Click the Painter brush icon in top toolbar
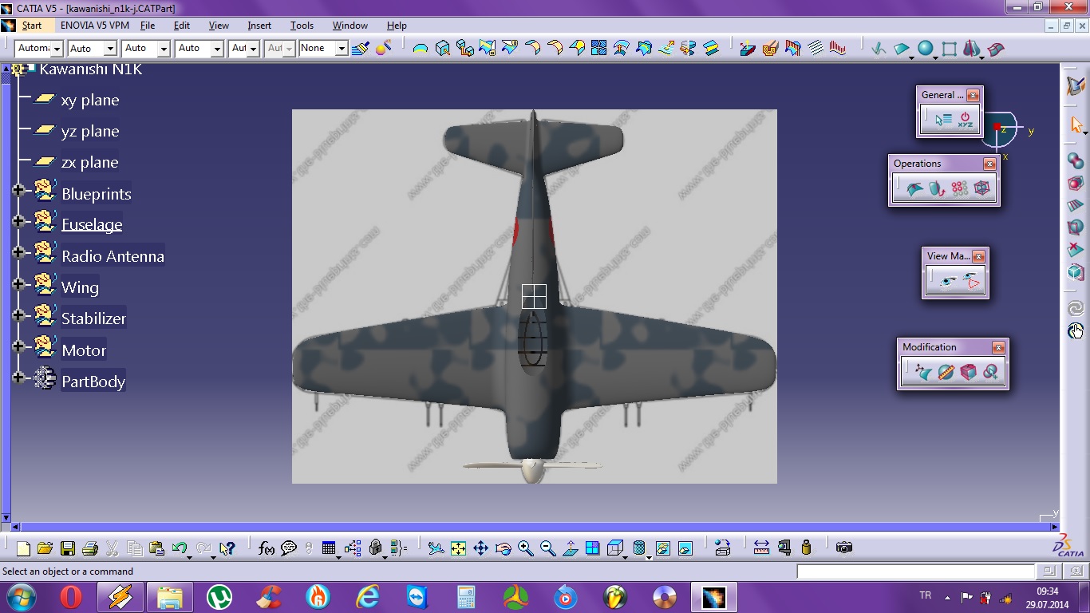This screenshot has height=613, width=1090. 361,49
